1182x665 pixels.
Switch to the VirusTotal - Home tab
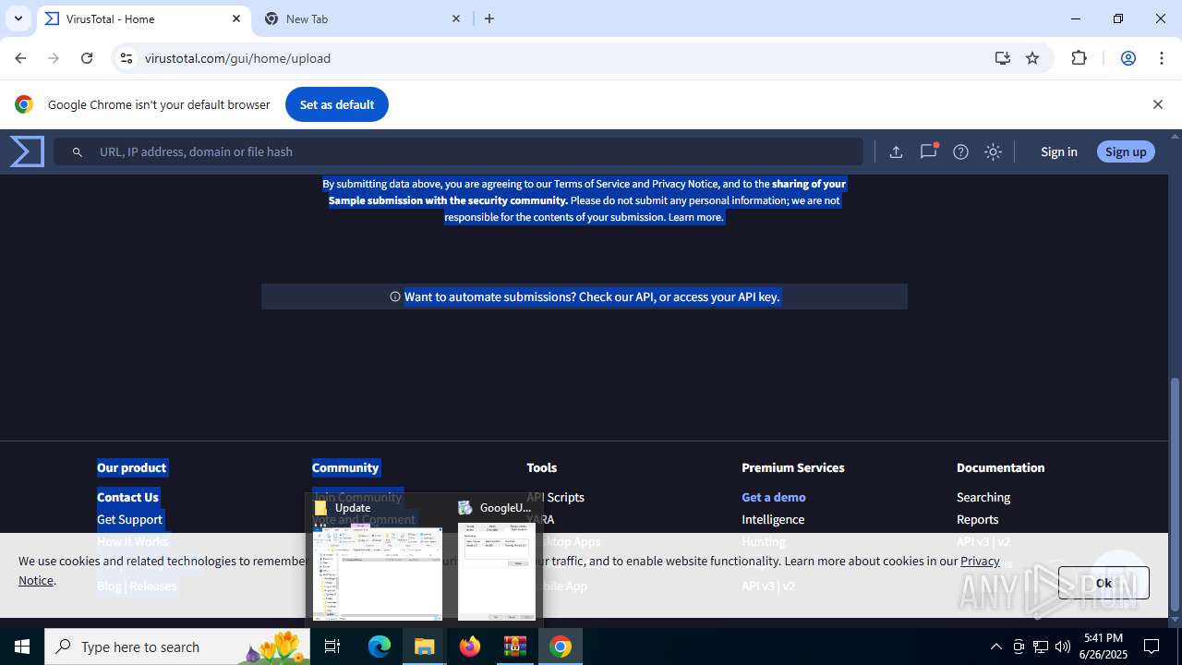[x=143, y=18]
